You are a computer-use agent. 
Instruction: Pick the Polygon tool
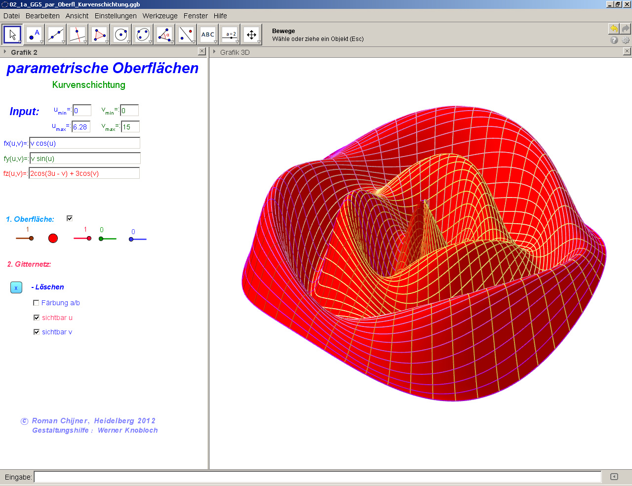99,35
